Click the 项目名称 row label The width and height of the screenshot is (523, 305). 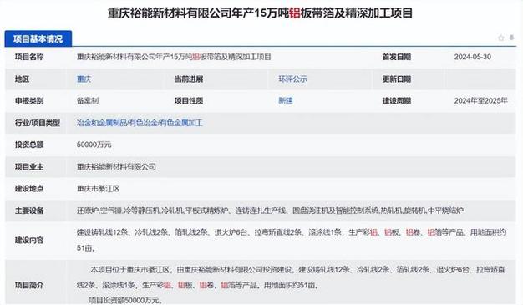pos(29,57)
